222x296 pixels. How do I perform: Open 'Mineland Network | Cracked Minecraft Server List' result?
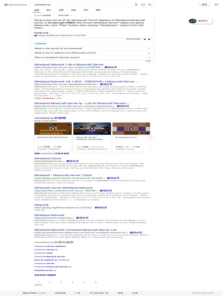tap(75, 230)
